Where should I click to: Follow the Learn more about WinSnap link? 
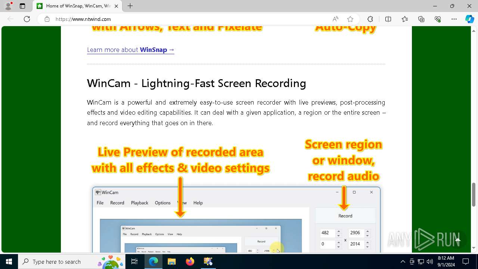(x=131, y=50)
